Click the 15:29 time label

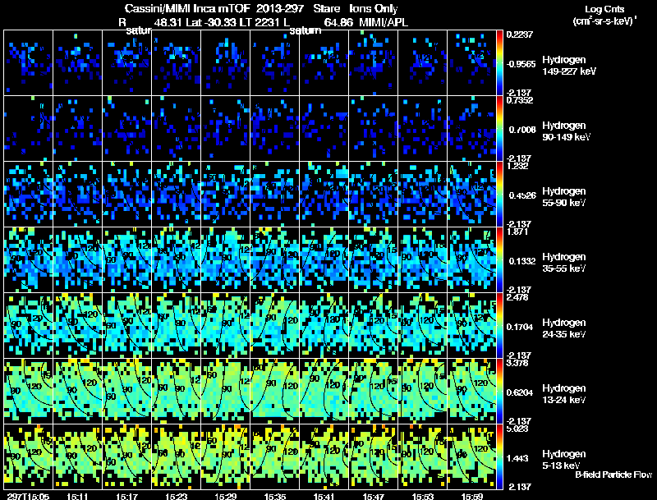225,496
